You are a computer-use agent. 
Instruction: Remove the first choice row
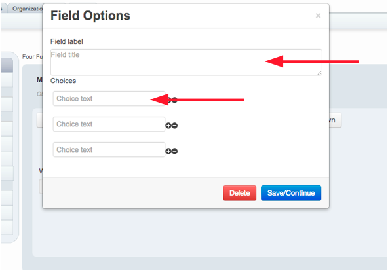(175, 100)
